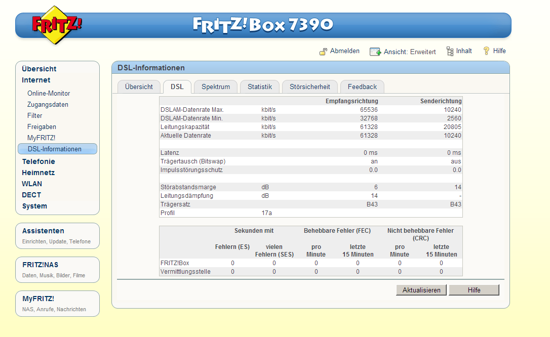Click the Nicht behebbare Fehler (CRC) header
This screenshot has width=550, height=337.
click(x=420, y=234)
